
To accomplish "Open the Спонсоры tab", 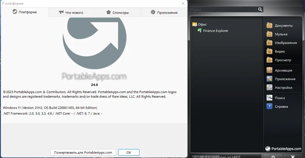I will point(118,13).
